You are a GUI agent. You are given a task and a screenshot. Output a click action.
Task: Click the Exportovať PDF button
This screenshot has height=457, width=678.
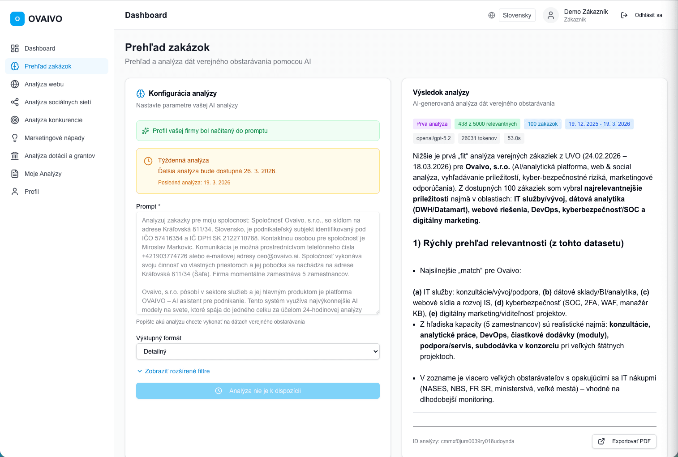624,441
